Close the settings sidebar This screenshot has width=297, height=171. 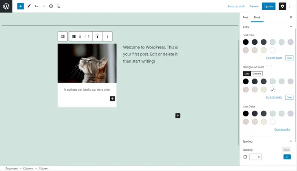pyautogui.click(x=291, y=17)
